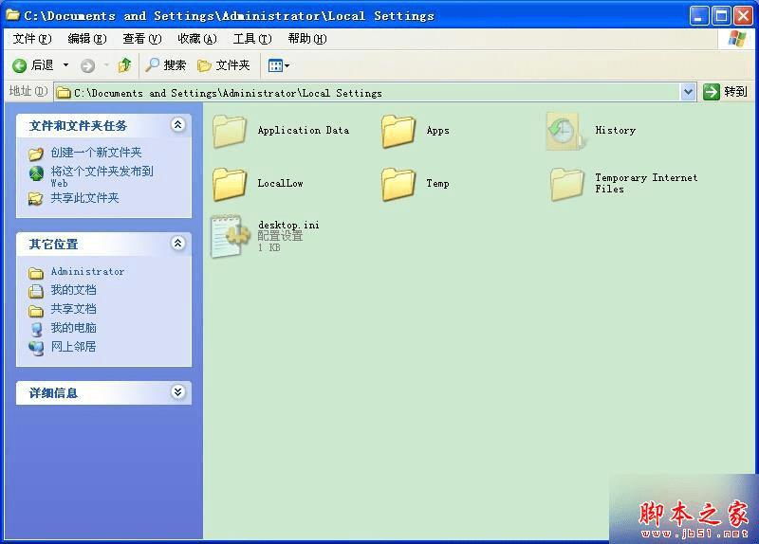This screenshot has height=544, width=759.
Task: Click the 共享文档 folder icon
Action: 36,311
